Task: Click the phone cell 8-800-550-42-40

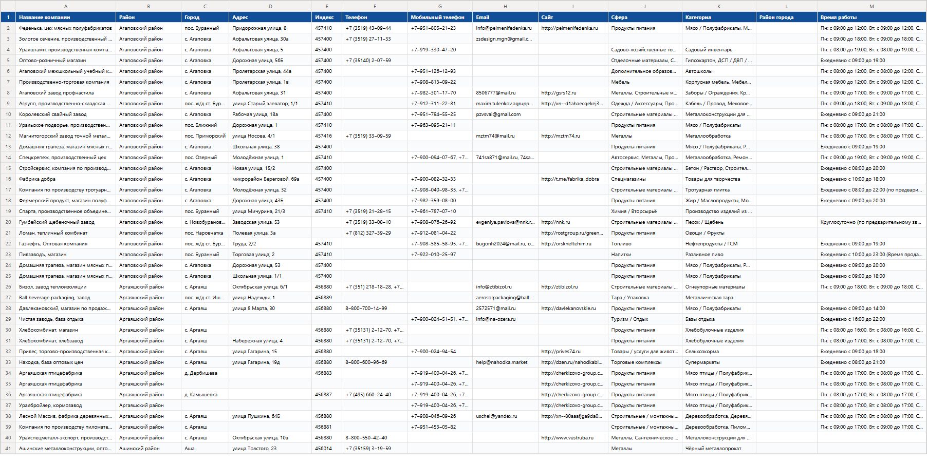Action: click(375, 438)
